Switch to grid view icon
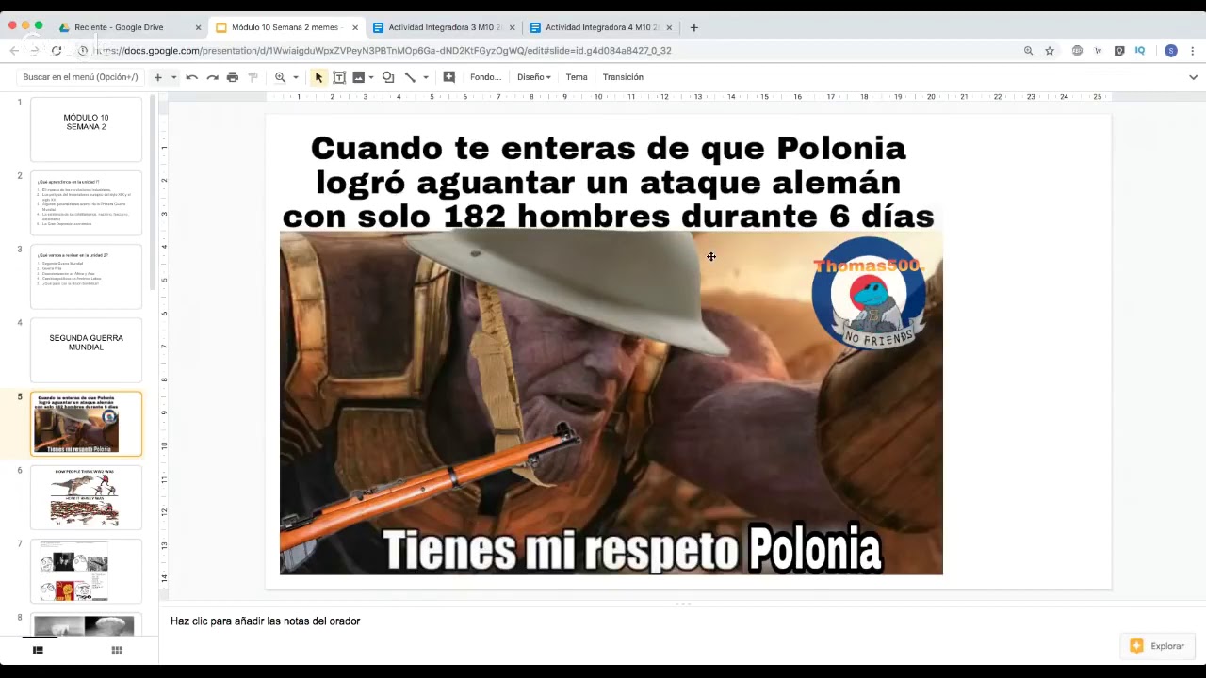 [117, 650]
